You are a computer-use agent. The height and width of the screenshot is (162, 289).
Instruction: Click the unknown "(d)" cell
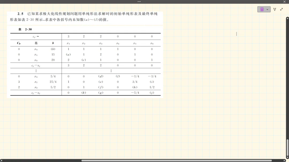tap(101, 76)
